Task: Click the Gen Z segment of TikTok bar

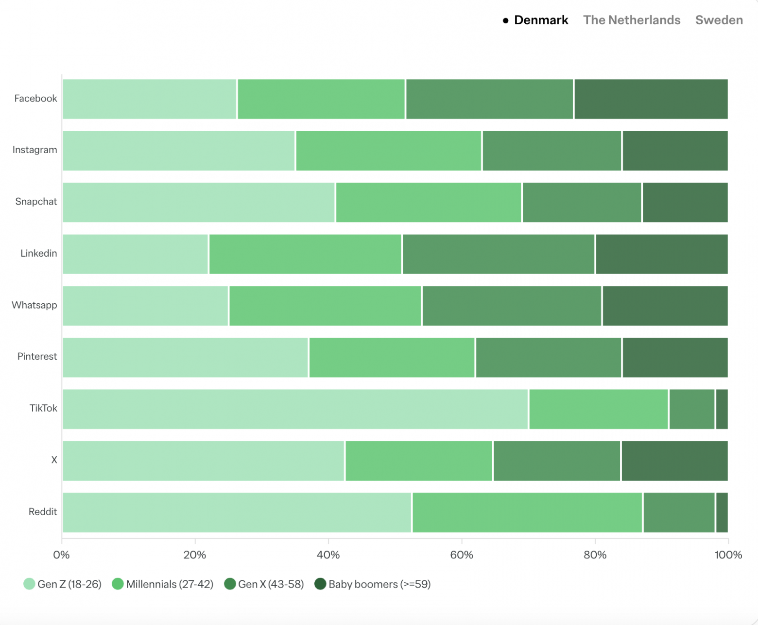Action: coord(295,409)
